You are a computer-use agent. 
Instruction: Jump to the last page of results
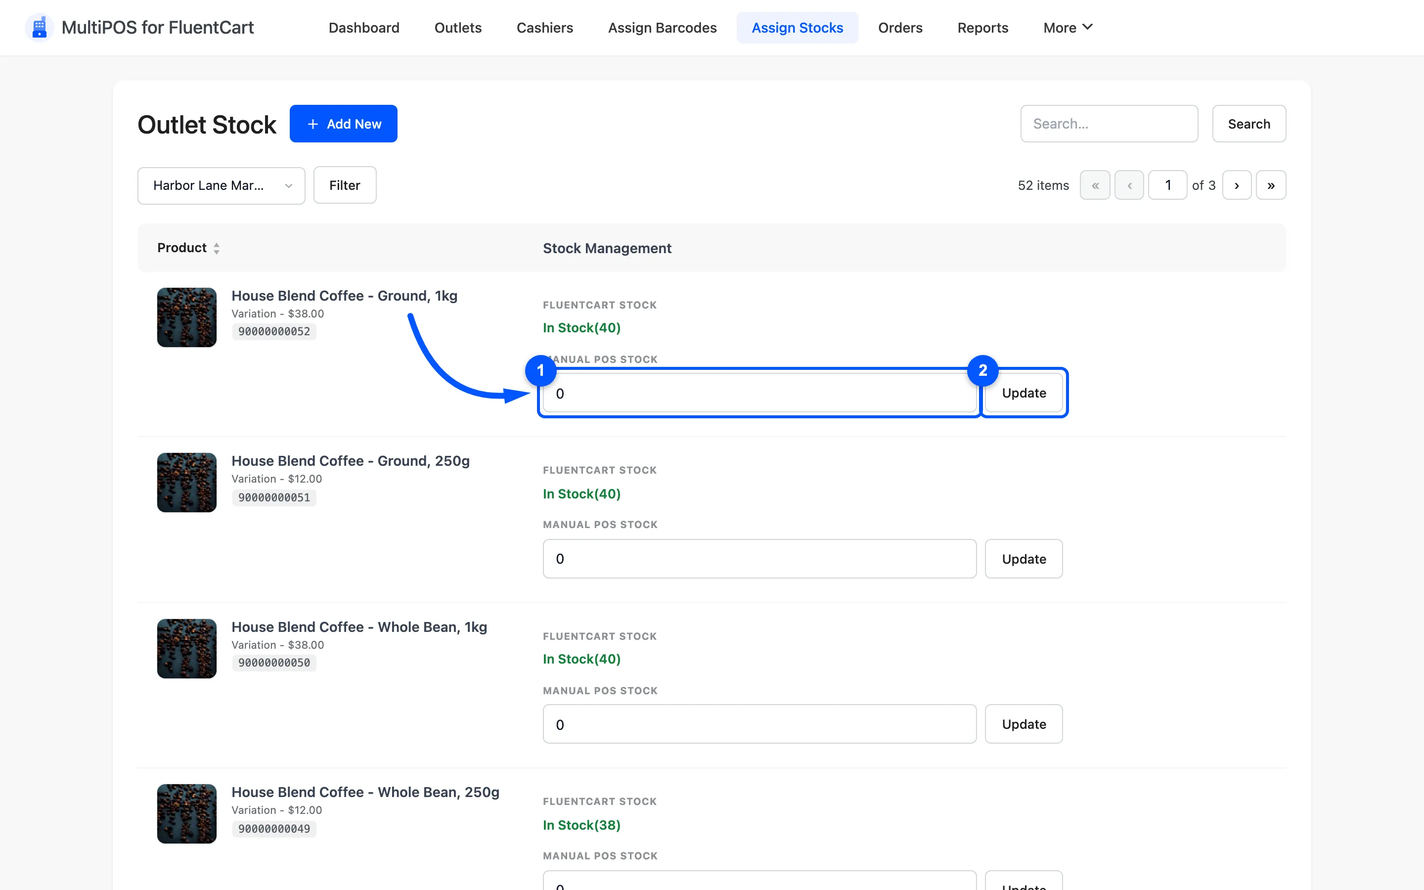tap(1270, 185)
